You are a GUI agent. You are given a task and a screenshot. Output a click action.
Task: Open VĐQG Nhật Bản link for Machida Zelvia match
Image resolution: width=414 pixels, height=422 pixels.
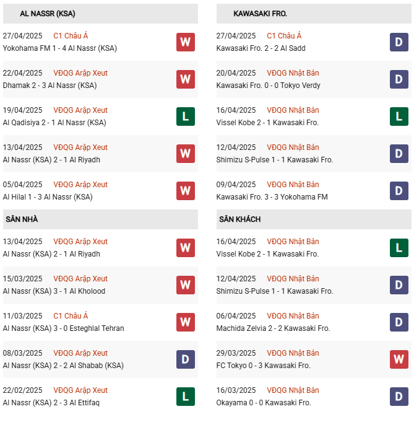[x=293, y=316]
